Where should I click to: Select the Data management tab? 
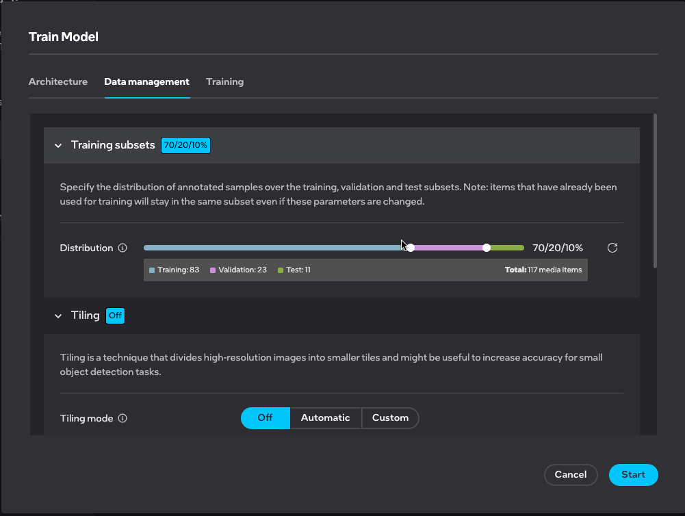pyautogui.click(x=146, y=82)
